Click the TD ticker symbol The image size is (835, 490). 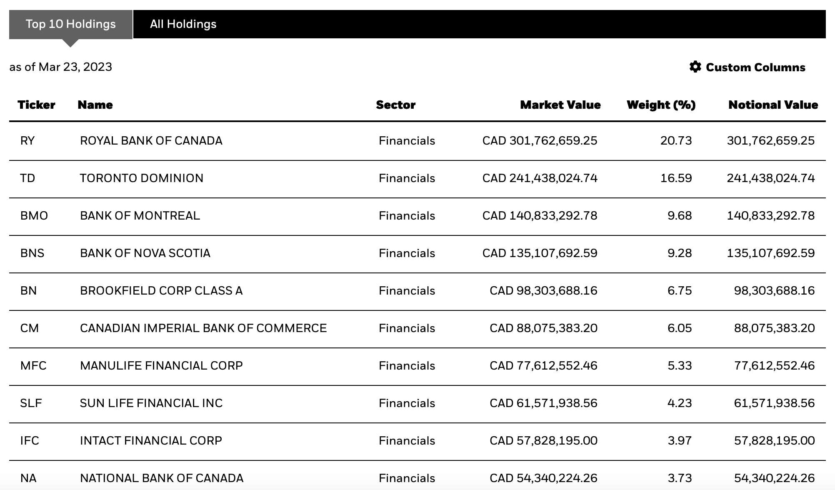coord(27,178)
